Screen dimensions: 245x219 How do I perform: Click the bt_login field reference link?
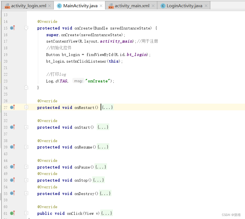[137, 54]
